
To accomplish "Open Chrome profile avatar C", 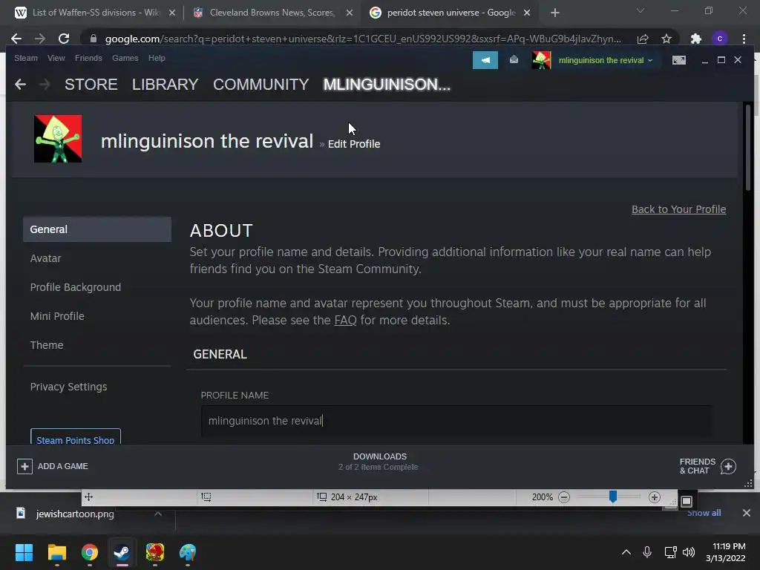I will [x=720, y=39].
